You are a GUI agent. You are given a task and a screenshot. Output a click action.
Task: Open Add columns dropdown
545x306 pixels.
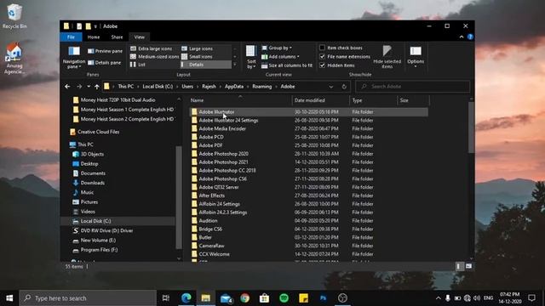coord(280,57)
